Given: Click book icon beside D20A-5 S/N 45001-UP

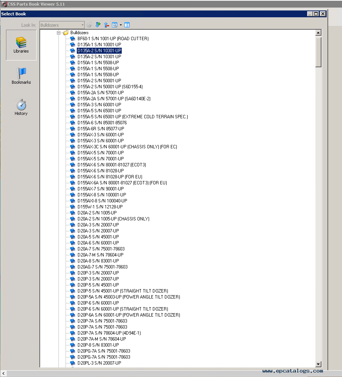Looking at the screenshot, I should tap(72, 237).
